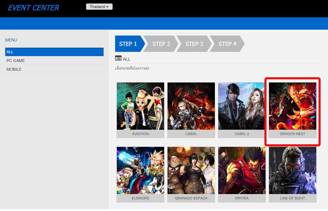Select the Granado Espada game artwork
The width and height of the screenshot is (328, 211).
(x=191, y=171)
